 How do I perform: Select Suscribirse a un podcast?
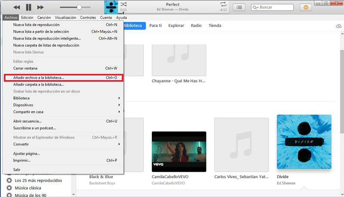coord(63,128)
